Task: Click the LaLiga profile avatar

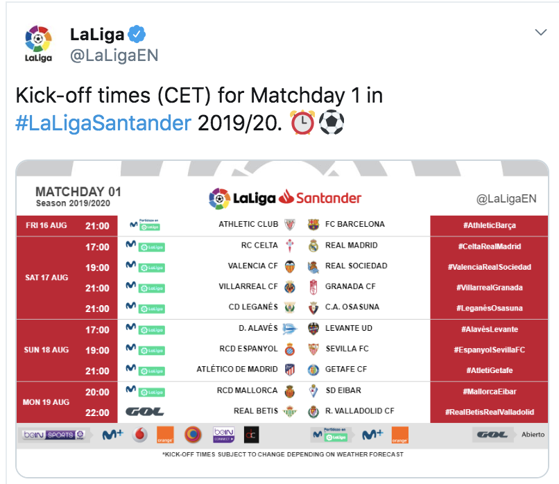Action: (39, 44)
